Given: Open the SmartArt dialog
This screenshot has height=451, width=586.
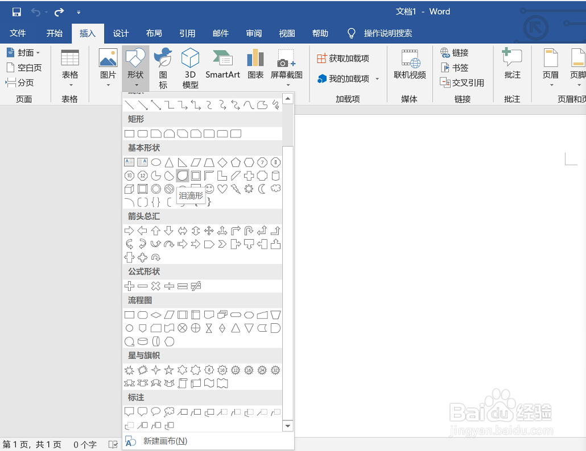Looking at the screenshot, I should (223, 65).
